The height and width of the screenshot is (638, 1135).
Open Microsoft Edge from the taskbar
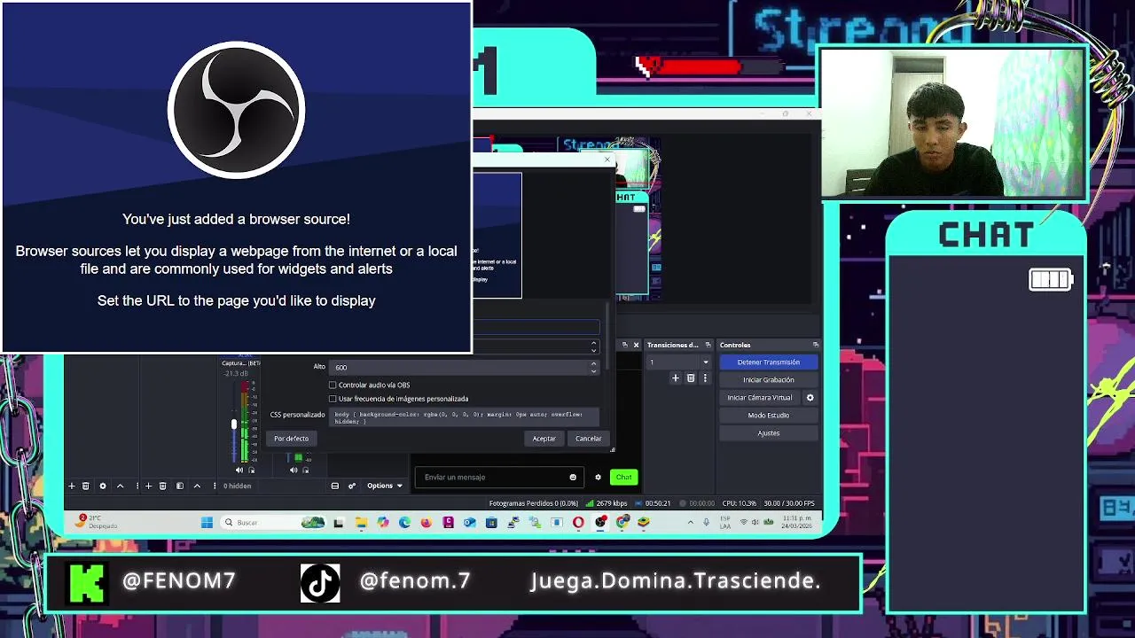pyautogui.click(x=404, y=523)
